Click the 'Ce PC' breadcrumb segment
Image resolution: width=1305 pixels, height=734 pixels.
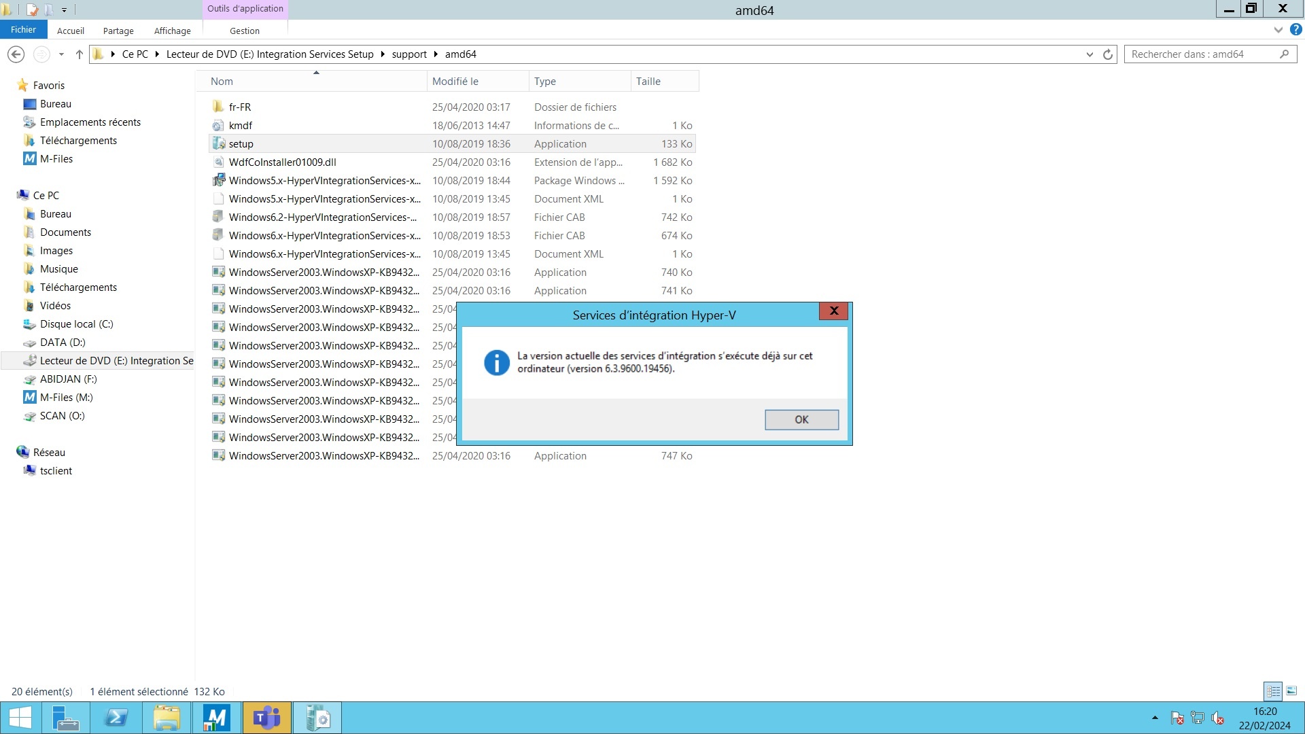tap(135, 54)
